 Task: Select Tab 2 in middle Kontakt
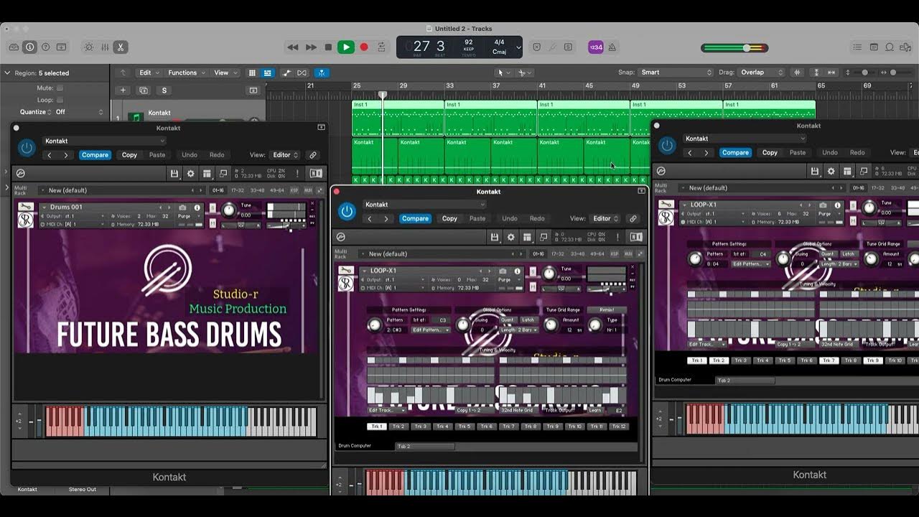click(425, 447)
